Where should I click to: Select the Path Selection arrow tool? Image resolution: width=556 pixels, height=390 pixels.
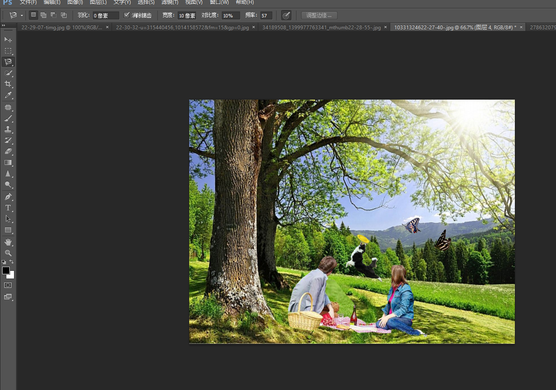(8, 219)
